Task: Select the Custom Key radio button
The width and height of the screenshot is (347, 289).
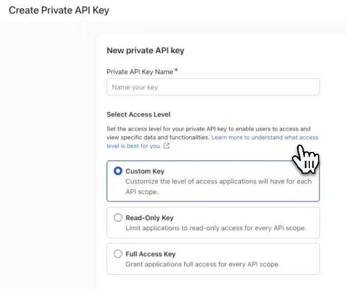Action: (x=118, y=171)
